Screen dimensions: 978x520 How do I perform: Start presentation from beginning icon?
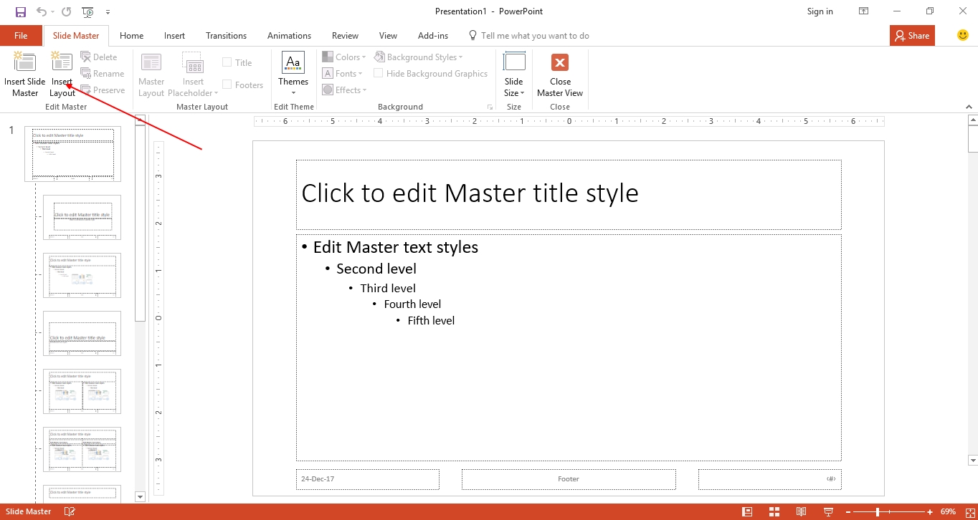87,11
